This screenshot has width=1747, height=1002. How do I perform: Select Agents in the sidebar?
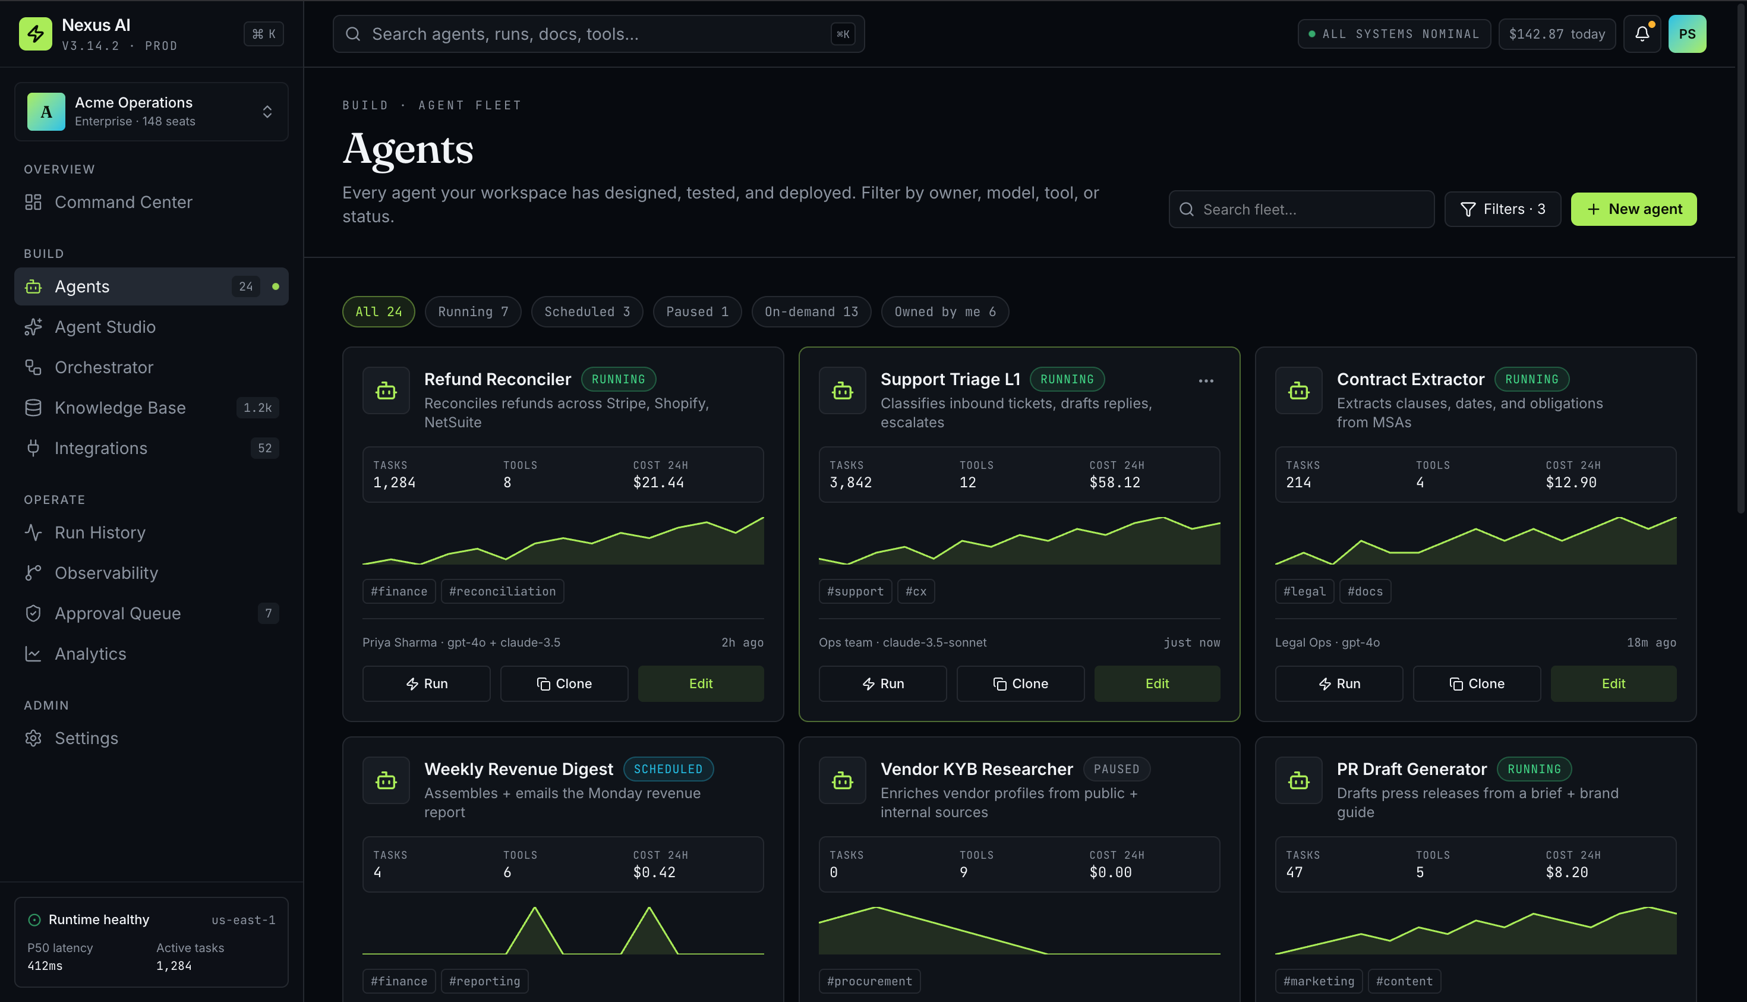click(x=152, y=286)
